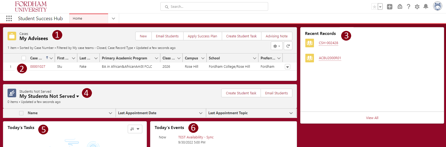Click the Fordham University logo

click(x=31, y=6)
